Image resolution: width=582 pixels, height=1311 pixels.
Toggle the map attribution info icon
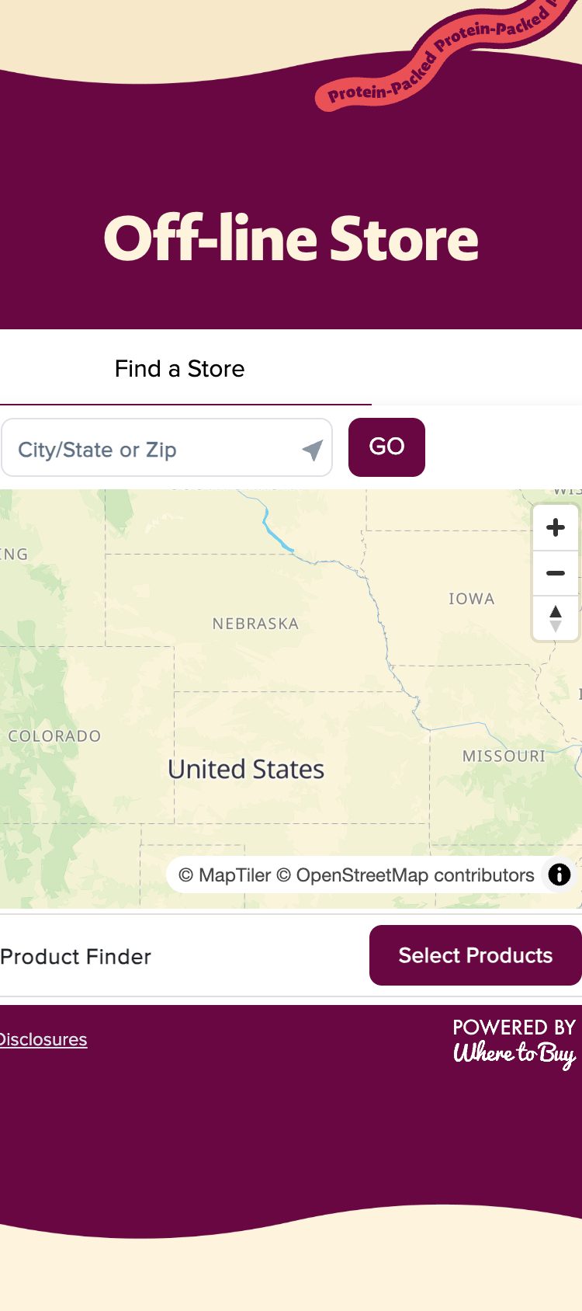pos(559,875)
